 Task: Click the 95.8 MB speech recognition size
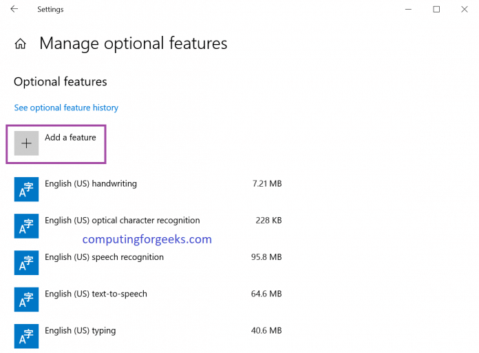coord(267,257)
